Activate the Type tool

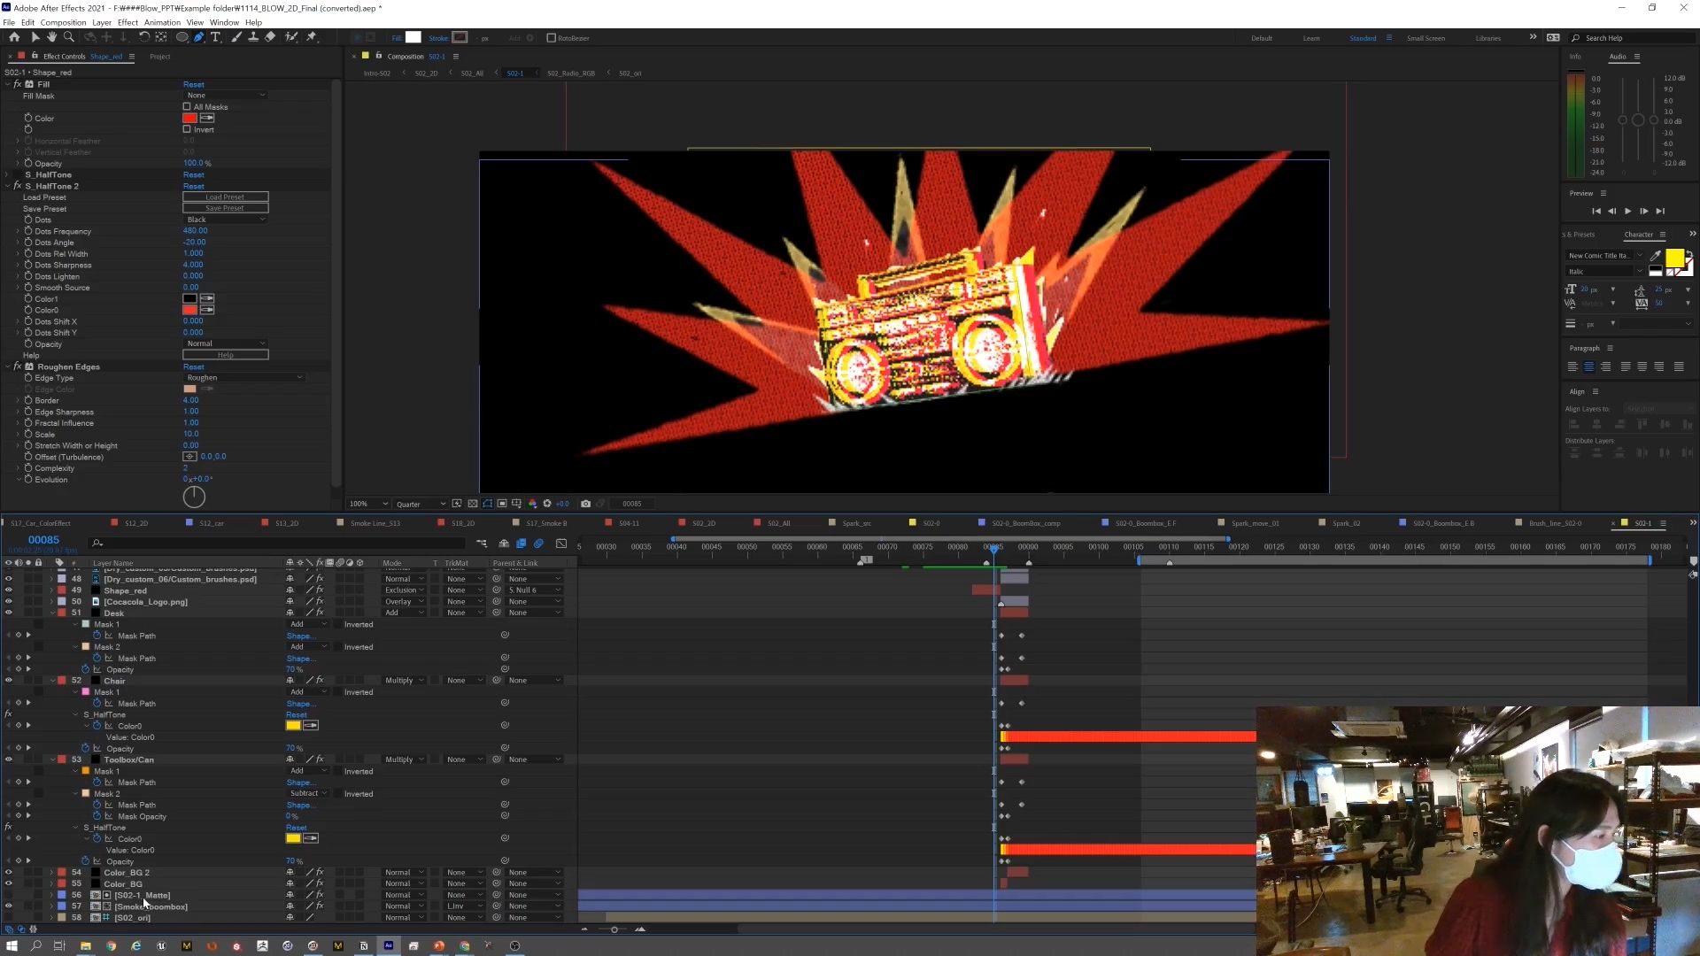(215, 37)
